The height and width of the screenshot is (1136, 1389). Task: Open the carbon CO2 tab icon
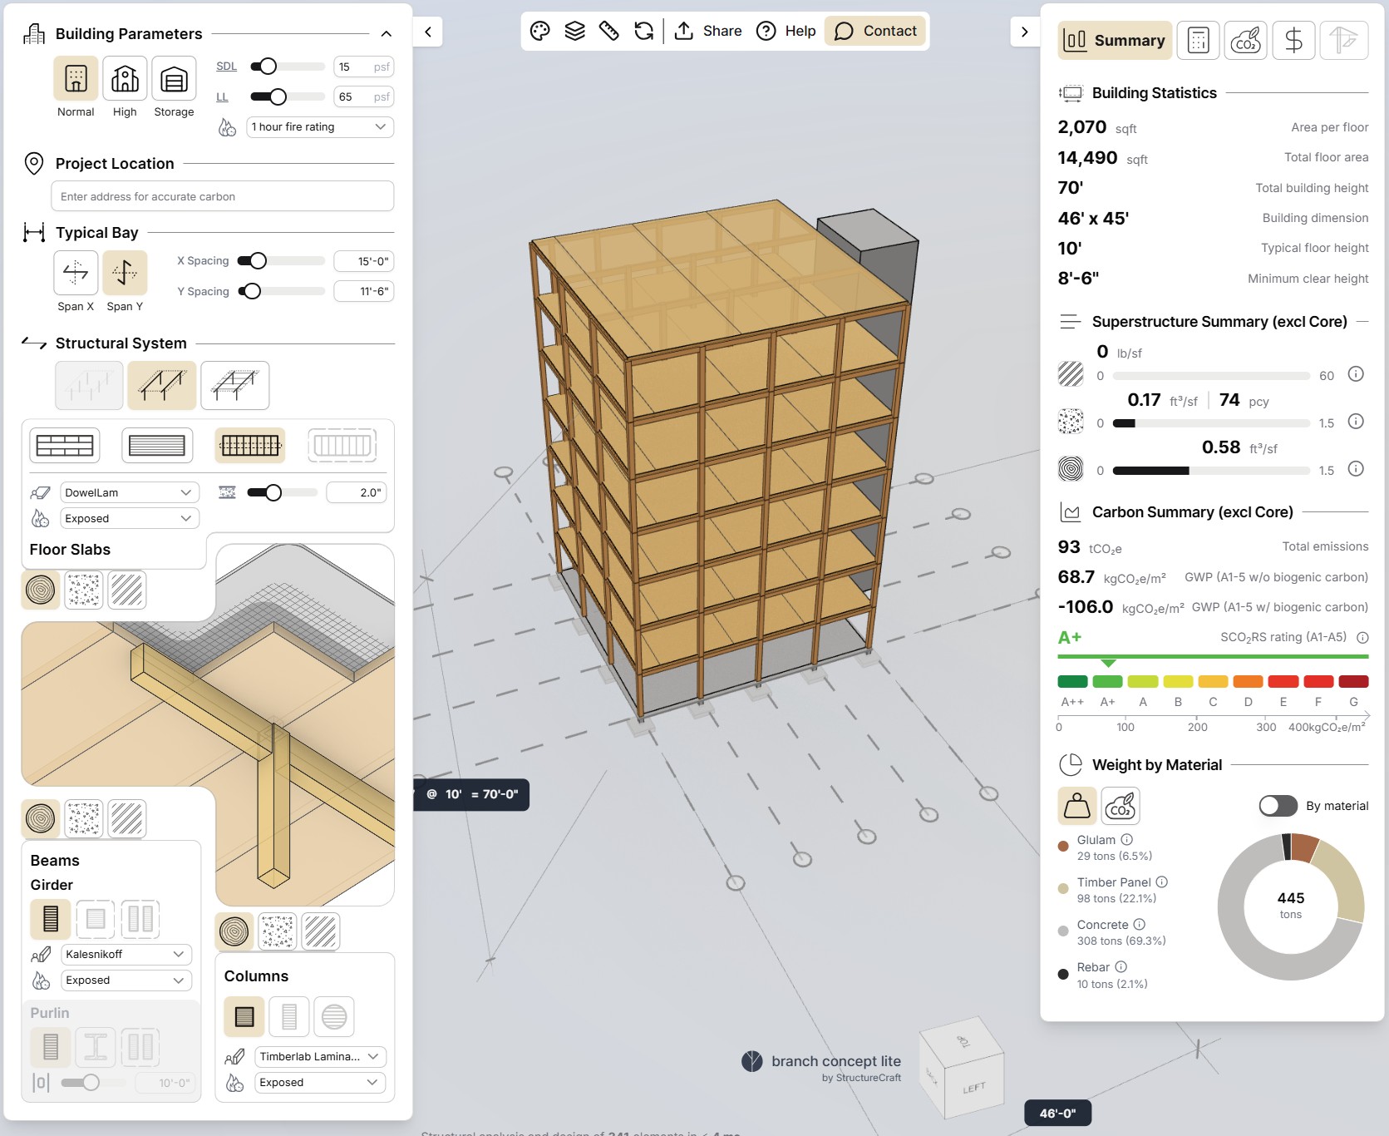pyautogui.click(x=1245, y=40)
